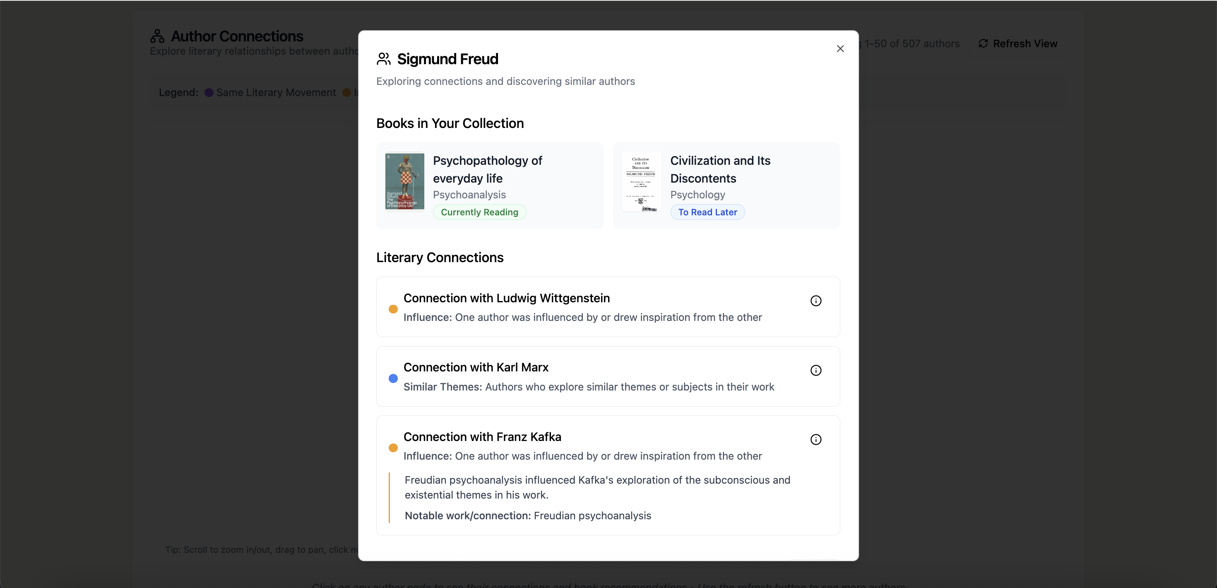The height and width of the screenshot is (588, 1217).
Task: Open Connection with Karl Marx heading
Action: 476,367
